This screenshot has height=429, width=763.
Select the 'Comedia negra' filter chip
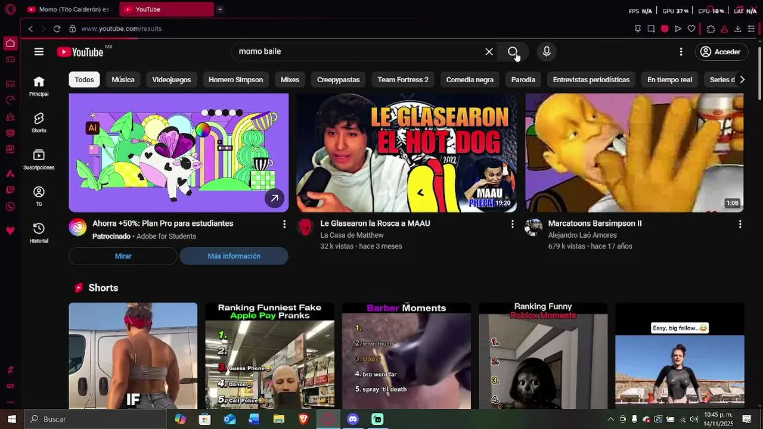pyautogui.click(x=470, y=80)
